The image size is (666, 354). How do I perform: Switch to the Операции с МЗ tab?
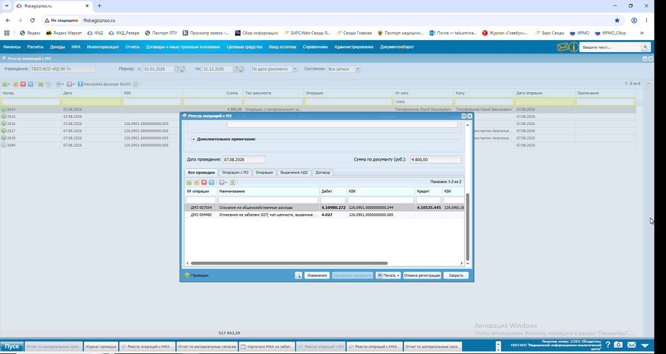[x=236, y=172]
